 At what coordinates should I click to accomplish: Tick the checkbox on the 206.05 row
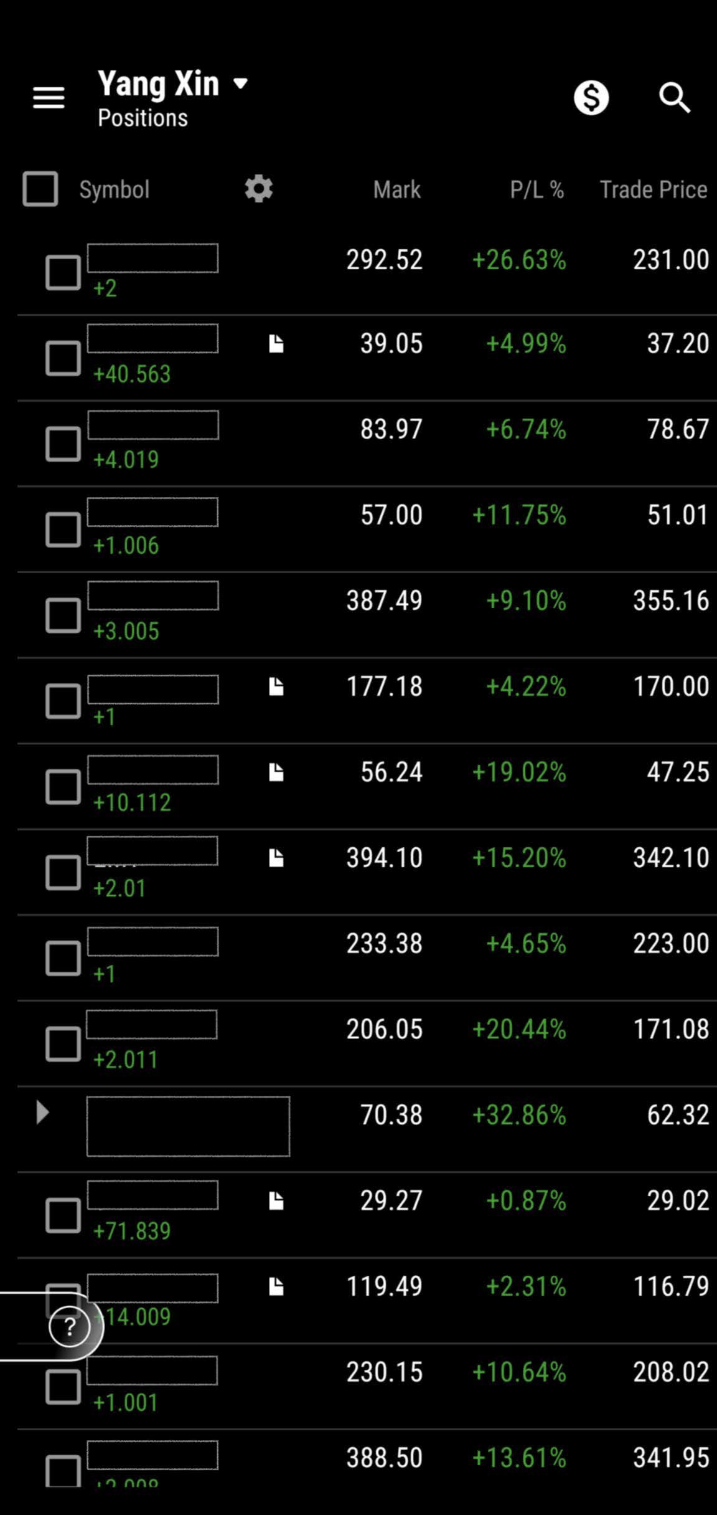[63, 1044]
